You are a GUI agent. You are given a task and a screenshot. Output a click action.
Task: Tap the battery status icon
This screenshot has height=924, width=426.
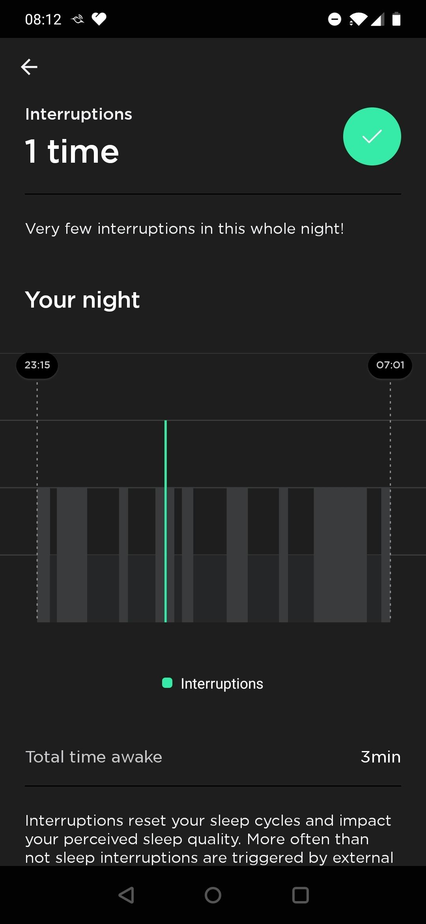click(396, 19)
